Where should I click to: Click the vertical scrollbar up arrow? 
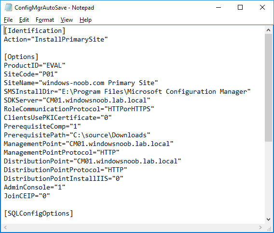[x=269, y=30]
